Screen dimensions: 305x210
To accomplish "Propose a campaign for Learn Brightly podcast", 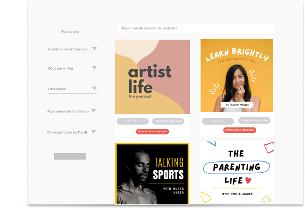I will point(239,130).
